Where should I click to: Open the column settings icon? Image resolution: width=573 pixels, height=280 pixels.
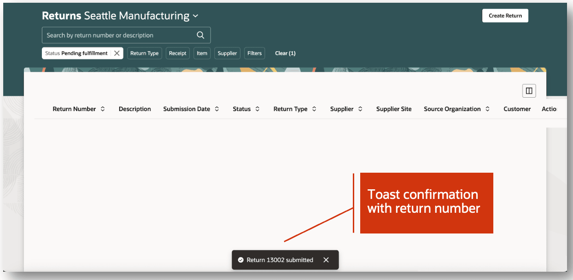(x=529, y=91)
